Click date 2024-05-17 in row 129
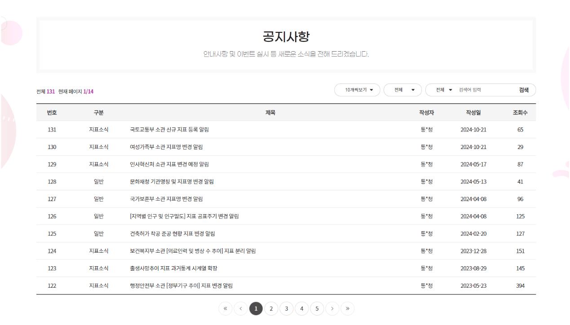Screen dimensions: 570x325 tap(473, 164)
